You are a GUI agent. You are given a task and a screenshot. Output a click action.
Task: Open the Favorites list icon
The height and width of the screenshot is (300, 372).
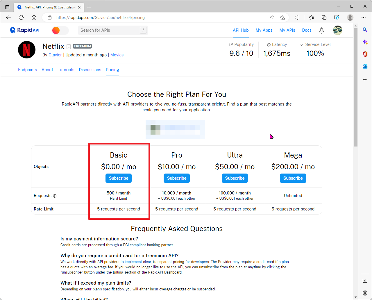[311, 17]
